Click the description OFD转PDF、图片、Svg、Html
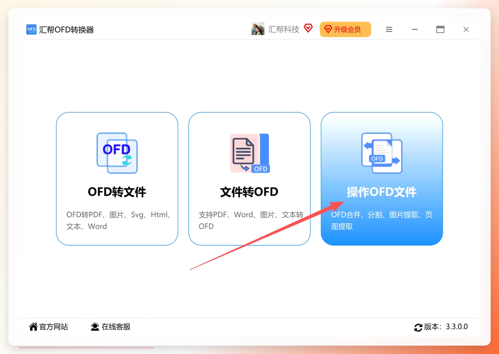Image resolution: width=499 pixels, height=354 pixels. pyautogui.click(x=118, y=220)
